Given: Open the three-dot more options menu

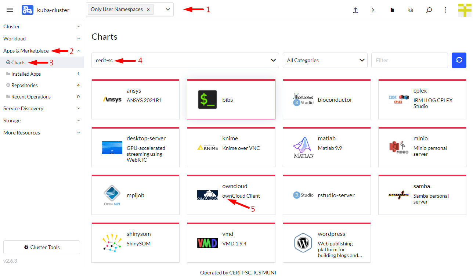Looking at the screenshot, I should pyautogui.click(x=445, y=10).
